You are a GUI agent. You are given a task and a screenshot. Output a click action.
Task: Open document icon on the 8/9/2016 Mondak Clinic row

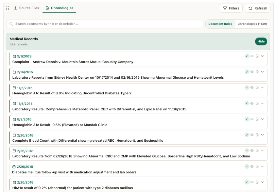tap(257, 119)
